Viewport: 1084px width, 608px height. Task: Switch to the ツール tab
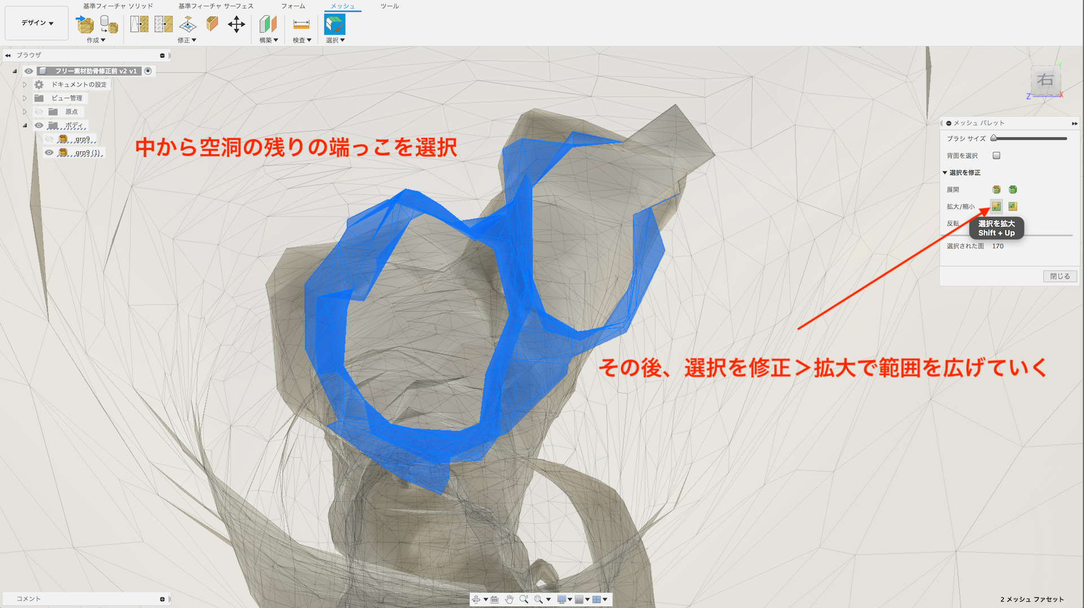[x=390, y=6]
